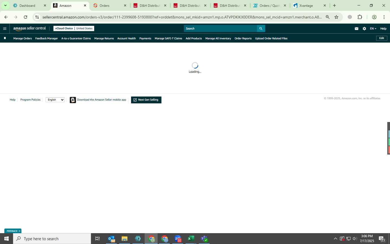Close the FEEDBACK tab widget
This screenshot has height=244, width=390.
[19, 231]
